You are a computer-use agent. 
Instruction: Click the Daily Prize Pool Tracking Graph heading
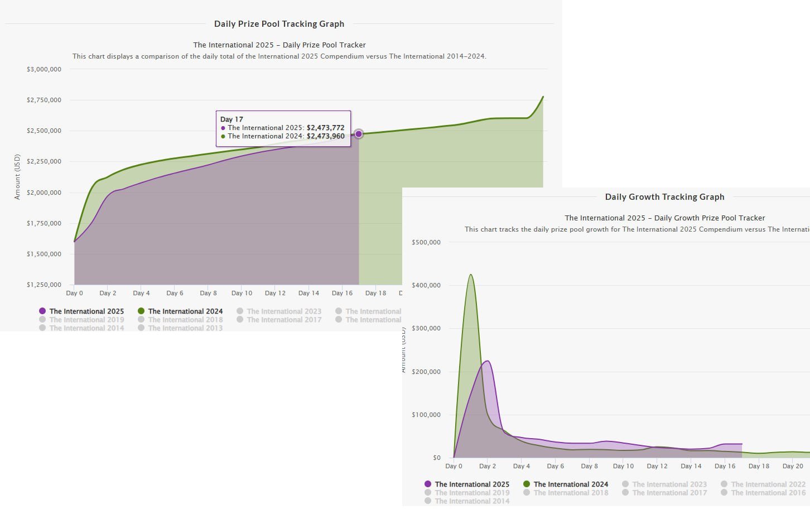click(x=279, y=24)
